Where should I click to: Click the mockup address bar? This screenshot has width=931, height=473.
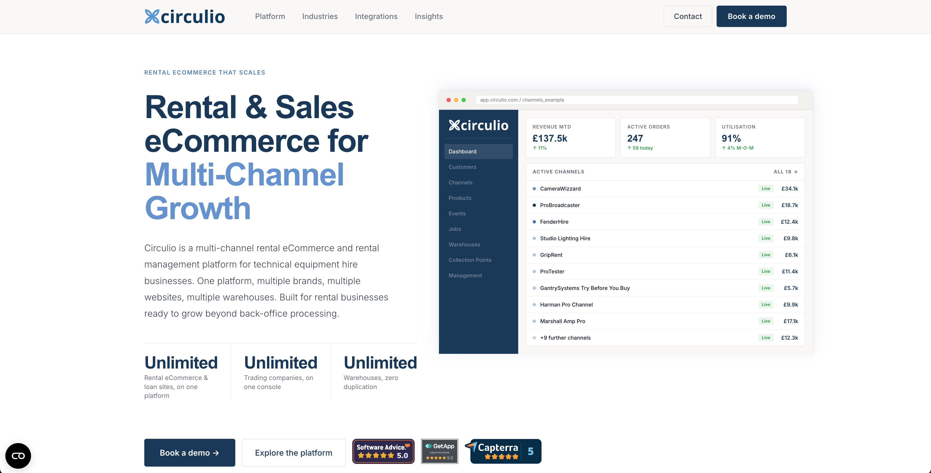637,100
